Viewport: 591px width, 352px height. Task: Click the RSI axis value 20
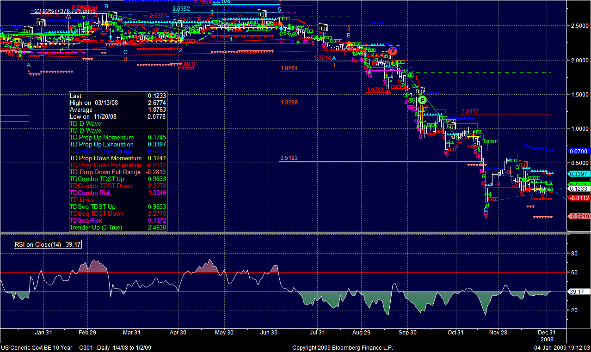tap(574, 310)
